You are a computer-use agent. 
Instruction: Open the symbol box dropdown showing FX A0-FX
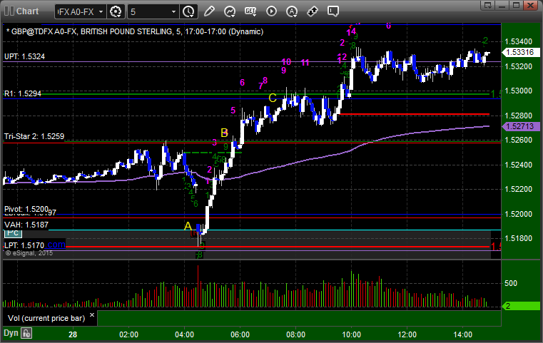pos(101,11)
